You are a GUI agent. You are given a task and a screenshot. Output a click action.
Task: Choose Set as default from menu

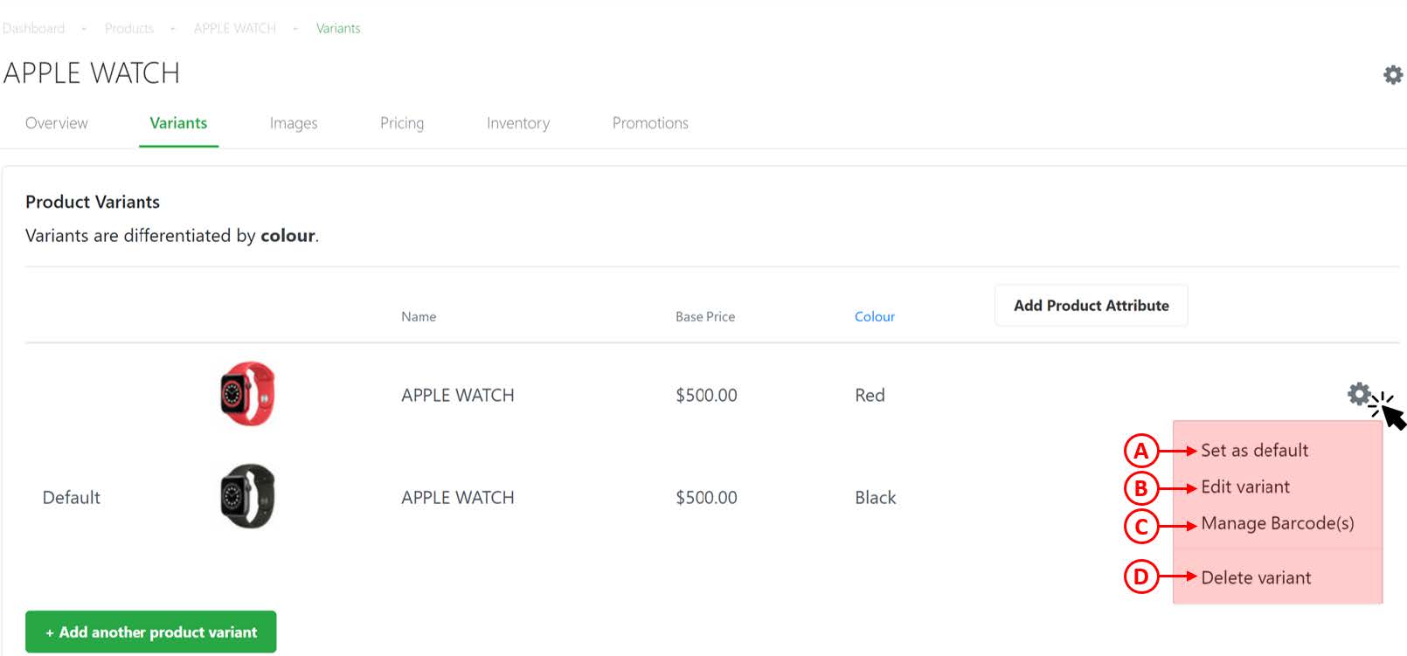[1254, 451]
